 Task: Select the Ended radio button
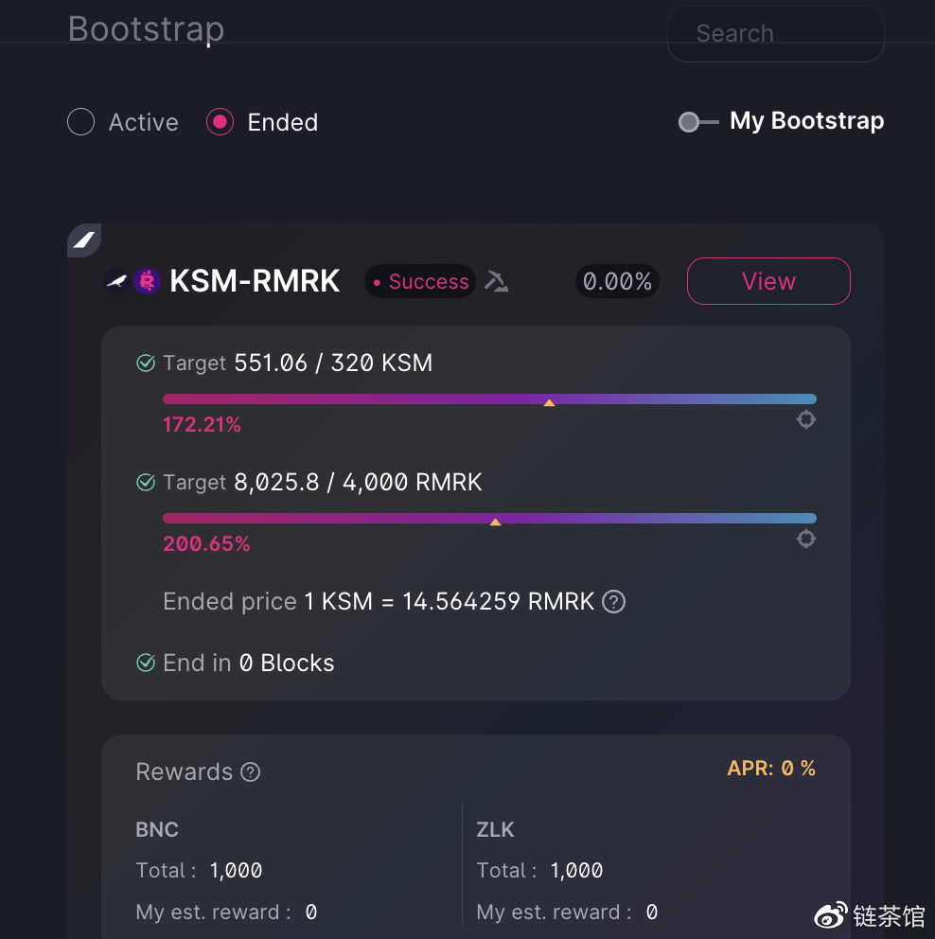pyautogui.click(x=220, y=121)
